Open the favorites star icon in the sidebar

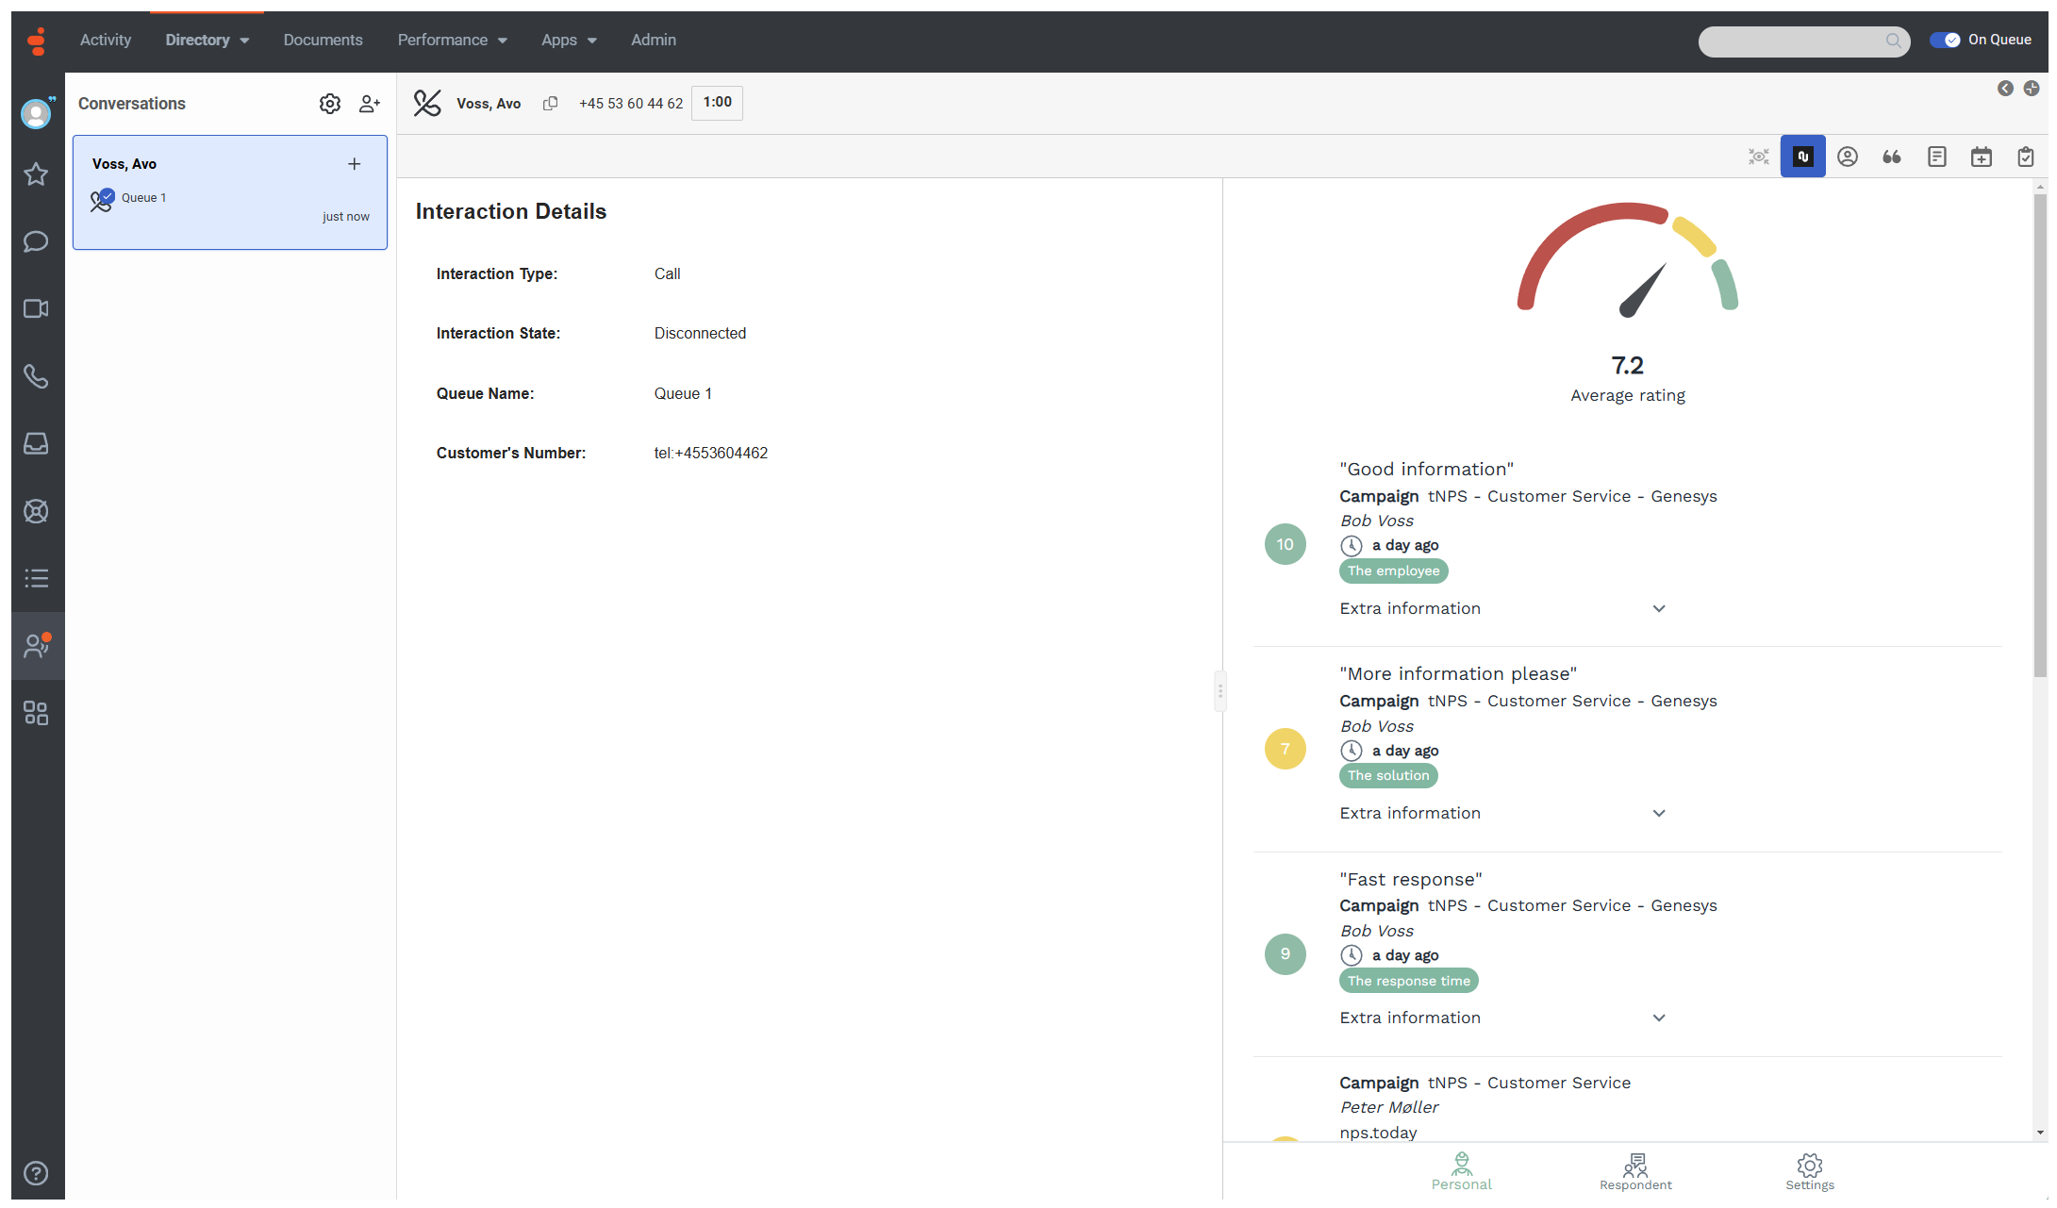click(x=36, y=174)
